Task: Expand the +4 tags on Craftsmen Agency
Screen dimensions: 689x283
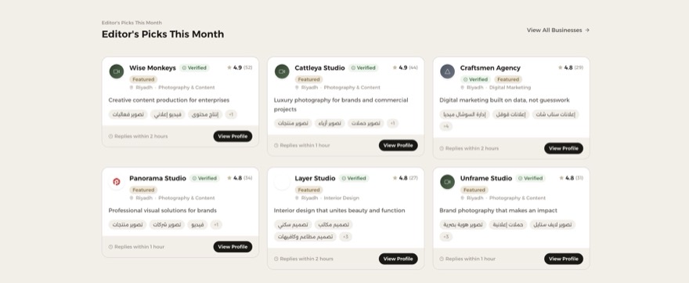Action: [x=446, y=126]
